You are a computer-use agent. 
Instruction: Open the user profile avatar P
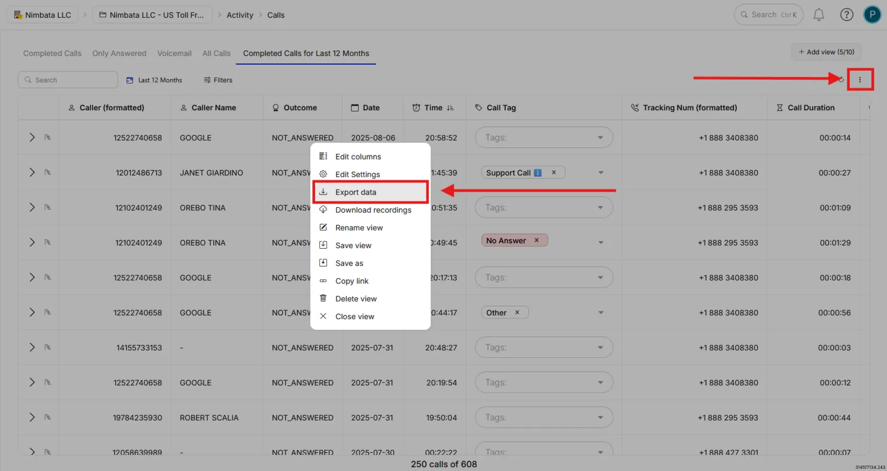(872, 15)
